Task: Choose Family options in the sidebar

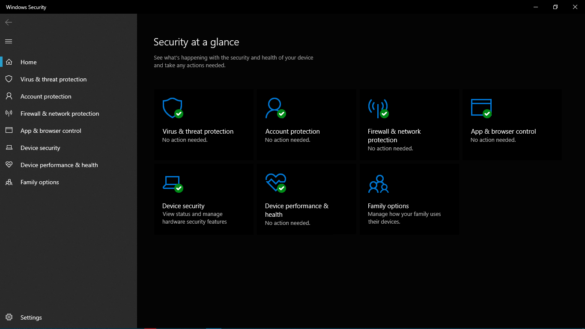Action: click(x=40, y=182)
